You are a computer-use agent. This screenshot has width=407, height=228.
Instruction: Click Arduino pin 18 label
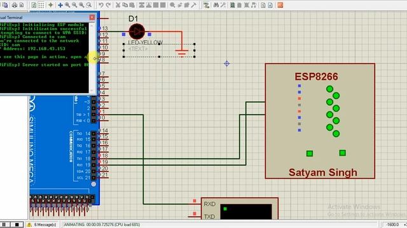pyautogui.click(x=105, y=156)
